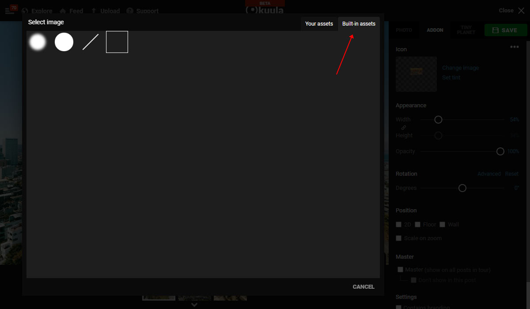Image resolution: width=530 pixels, height=309 pixels.
Task: Close the editor with the X icon
Action: click(x=521, y=11)
